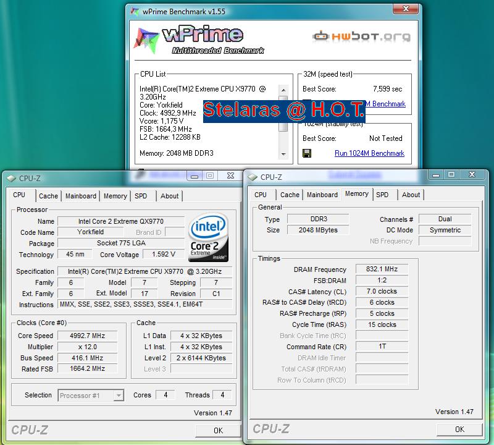Click the memory Size value '2048 MBytes'
Viewport: 494px width, 445px height.
318,230
